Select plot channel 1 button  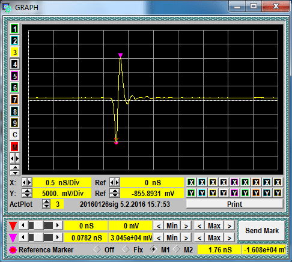click(14, 29)
